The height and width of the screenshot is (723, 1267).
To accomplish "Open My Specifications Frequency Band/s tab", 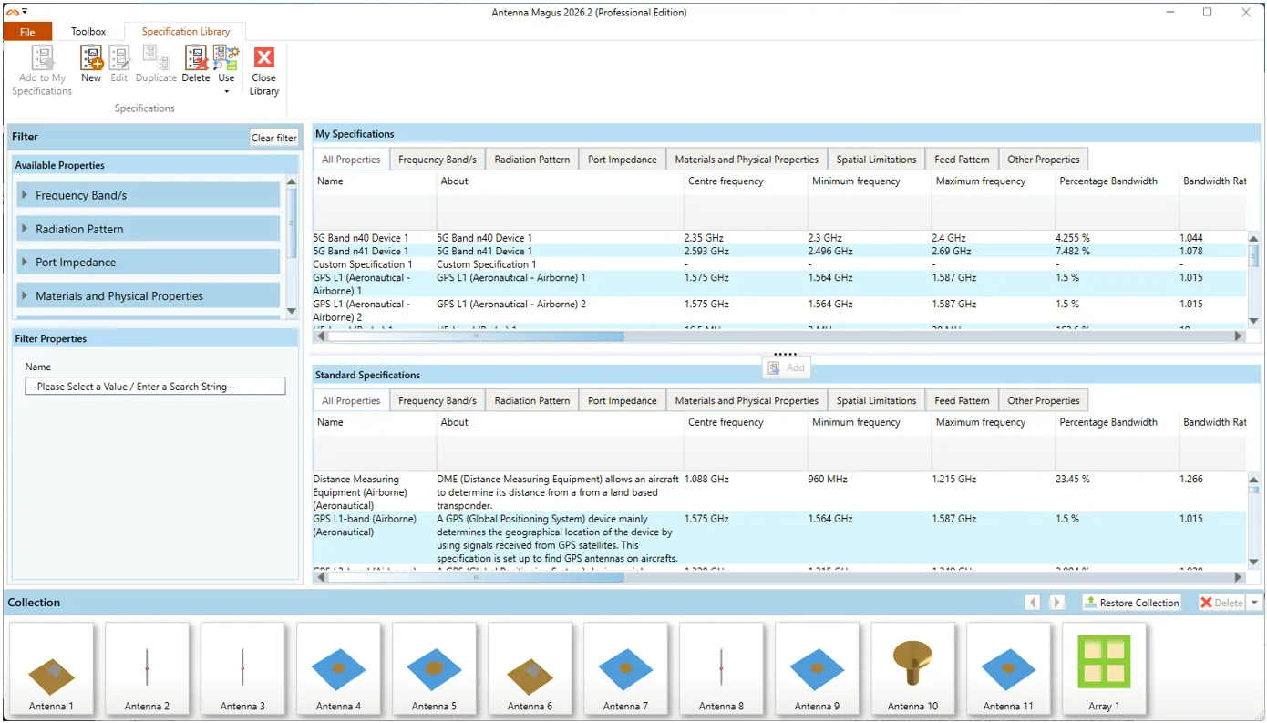I will 438,160.
